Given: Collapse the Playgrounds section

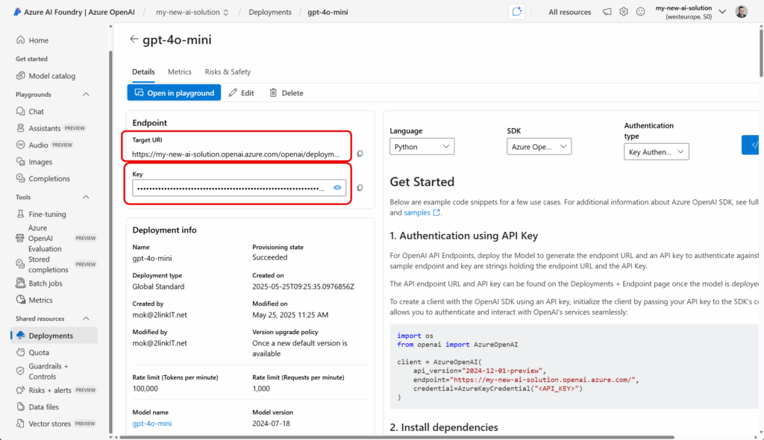Looking at the screenshot, I should tap(86, 94).
